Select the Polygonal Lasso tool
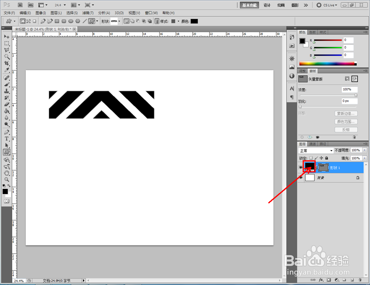 [7, 50]
